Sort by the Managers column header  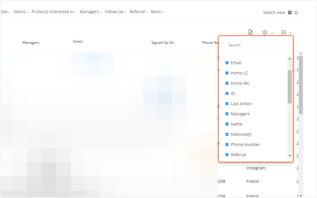click(x=31, y=42)
